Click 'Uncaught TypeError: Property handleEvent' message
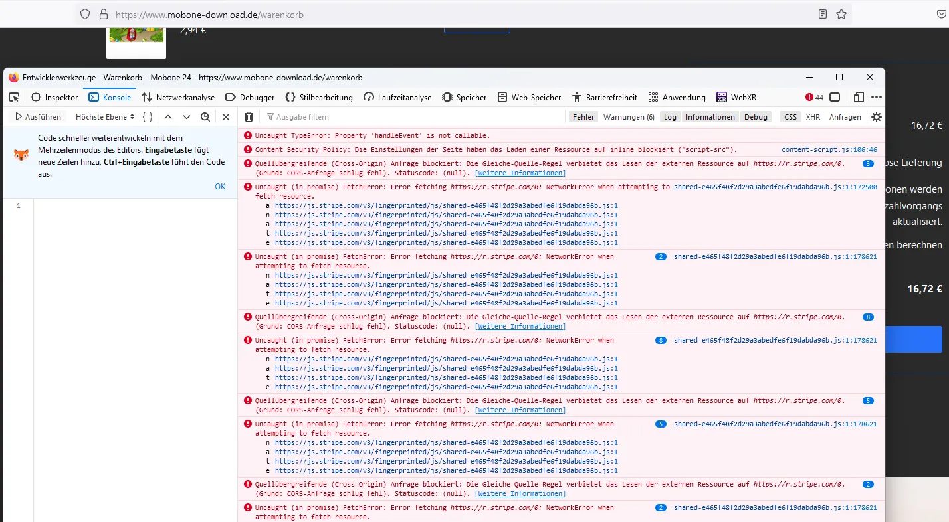 [x=372, y=135]
